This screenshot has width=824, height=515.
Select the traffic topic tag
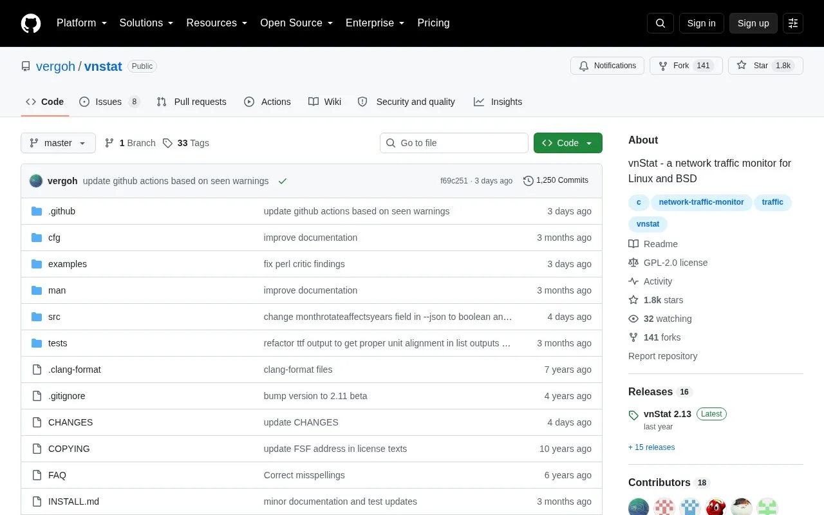(x=772, y=202)
